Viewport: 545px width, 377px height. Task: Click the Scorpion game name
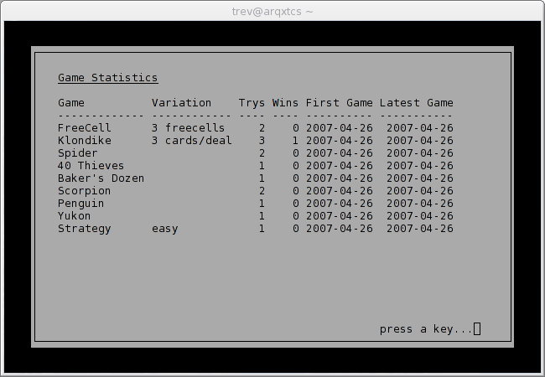pyautogui.click(x=84, y=191)
